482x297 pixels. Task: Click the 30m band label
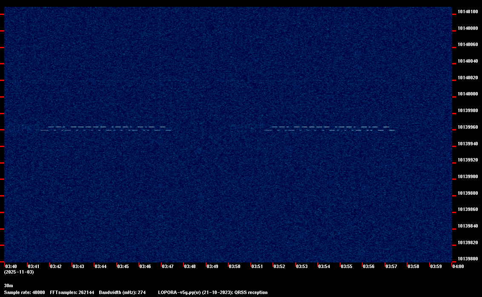tap(9, 285)
